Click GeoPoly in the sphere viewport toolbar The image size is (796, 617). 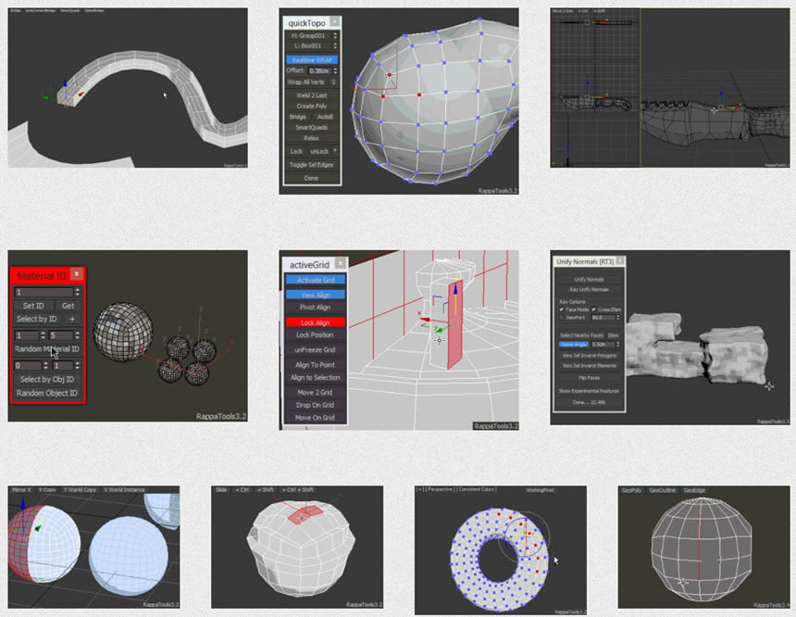tap(631, 490)
